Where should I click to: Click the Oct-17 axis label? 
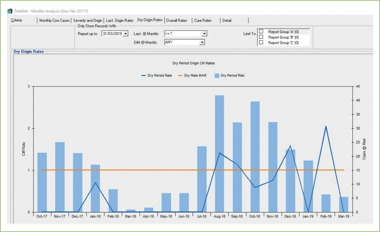coord(42,216)
